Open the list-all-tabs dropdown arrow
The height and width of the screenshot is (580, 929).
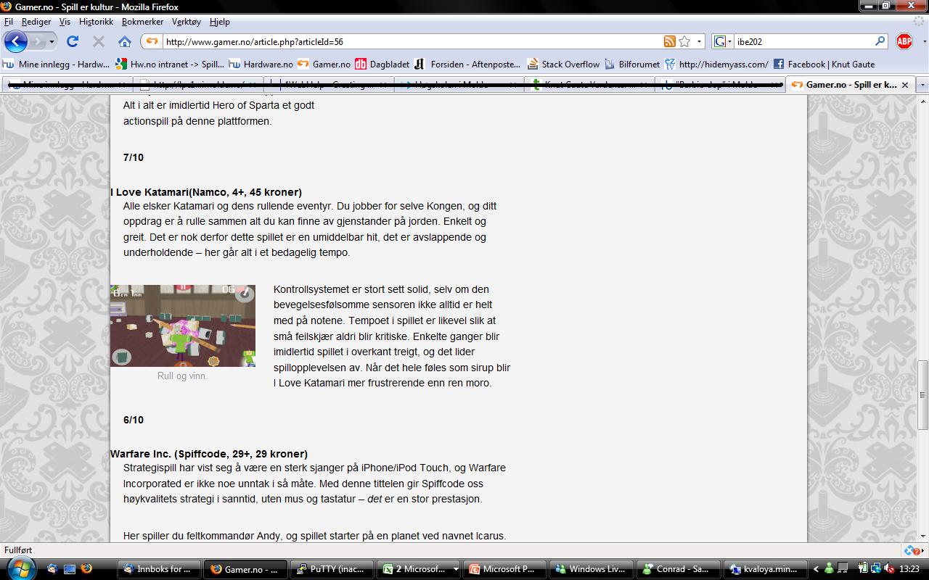922,85
